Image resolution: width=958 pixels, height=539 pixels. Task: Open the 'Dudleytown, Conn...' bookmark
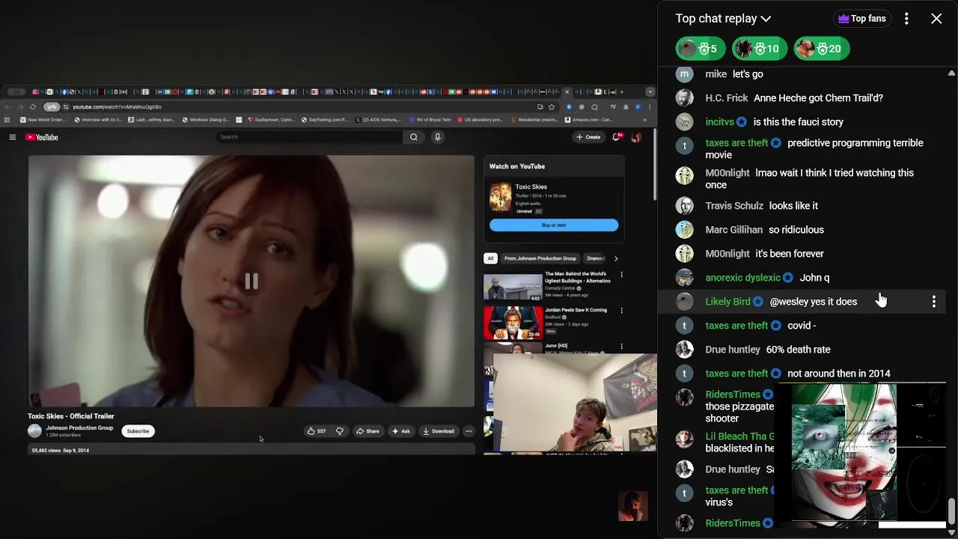(x=271, y=120)
